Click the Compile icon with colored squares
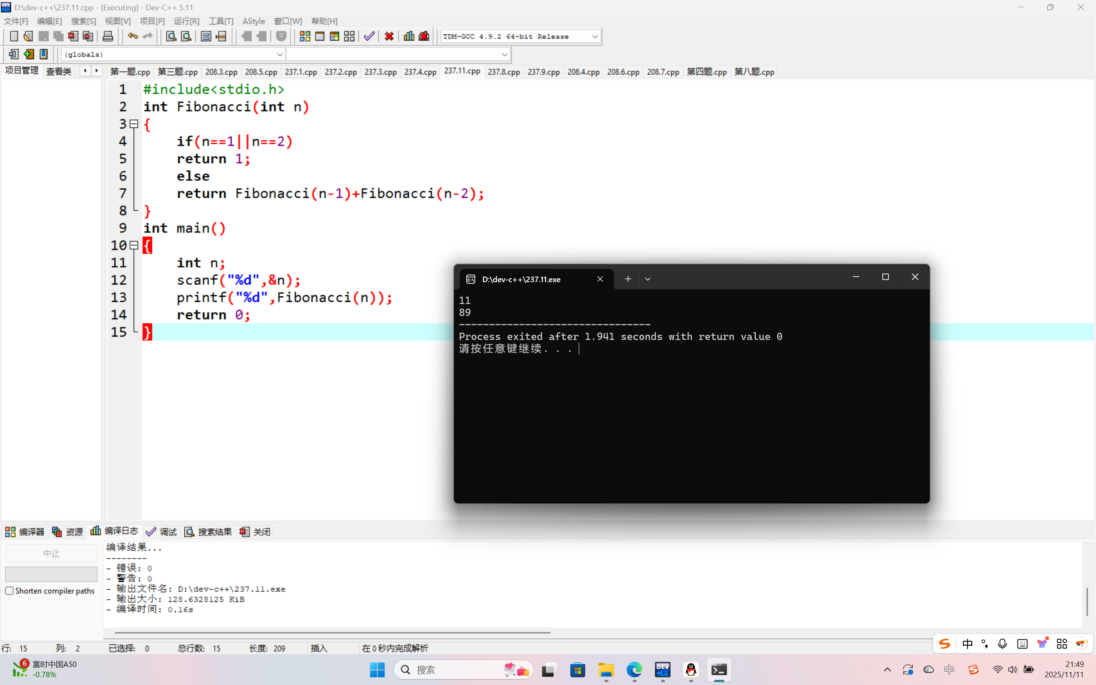Viewport: 1096px width, 685px height. click(305, 36)
